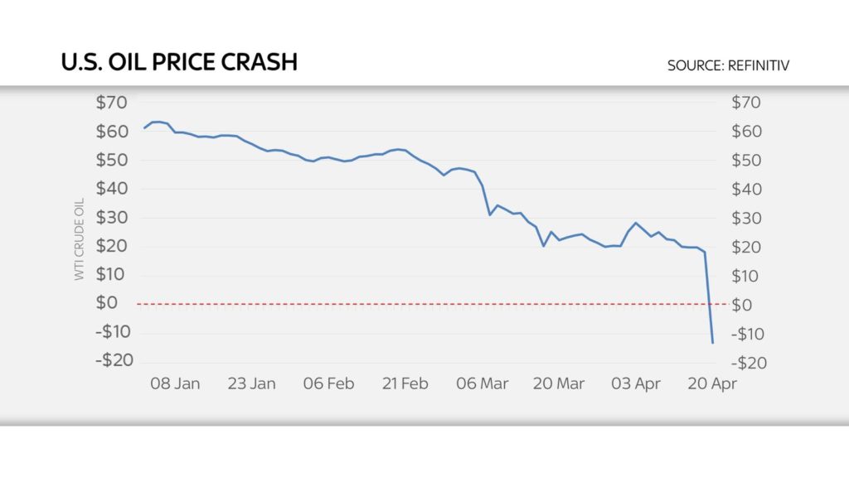Select the 06 Mar date label
Screen dimensions: 849x477
pos(482,383)
